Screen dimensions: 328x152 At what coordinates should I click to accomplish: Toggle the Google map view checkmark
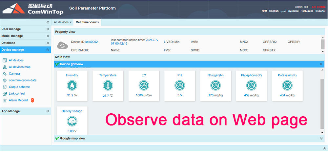pos(57,138)
